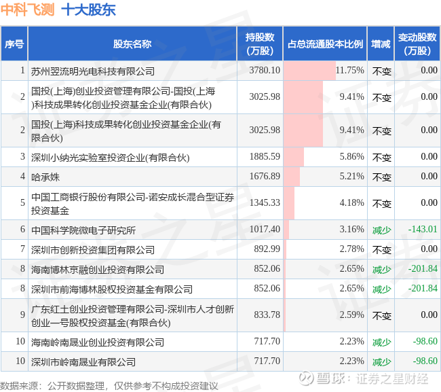Select the 增减 column header
Viewport: 441px width, 392px height.
pyautogui.click(x=381, y=44)
